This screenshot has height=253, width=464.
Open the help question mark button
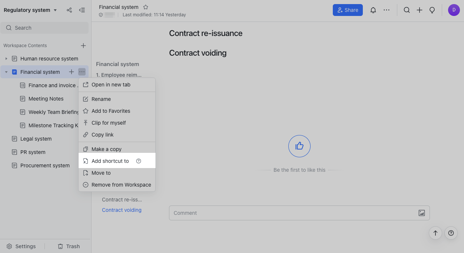point(451,233)
